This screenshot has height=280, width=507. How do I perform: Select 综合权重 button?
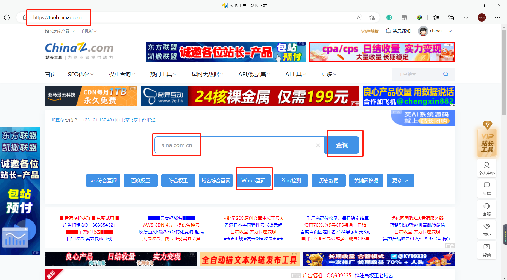coord(178,181)
